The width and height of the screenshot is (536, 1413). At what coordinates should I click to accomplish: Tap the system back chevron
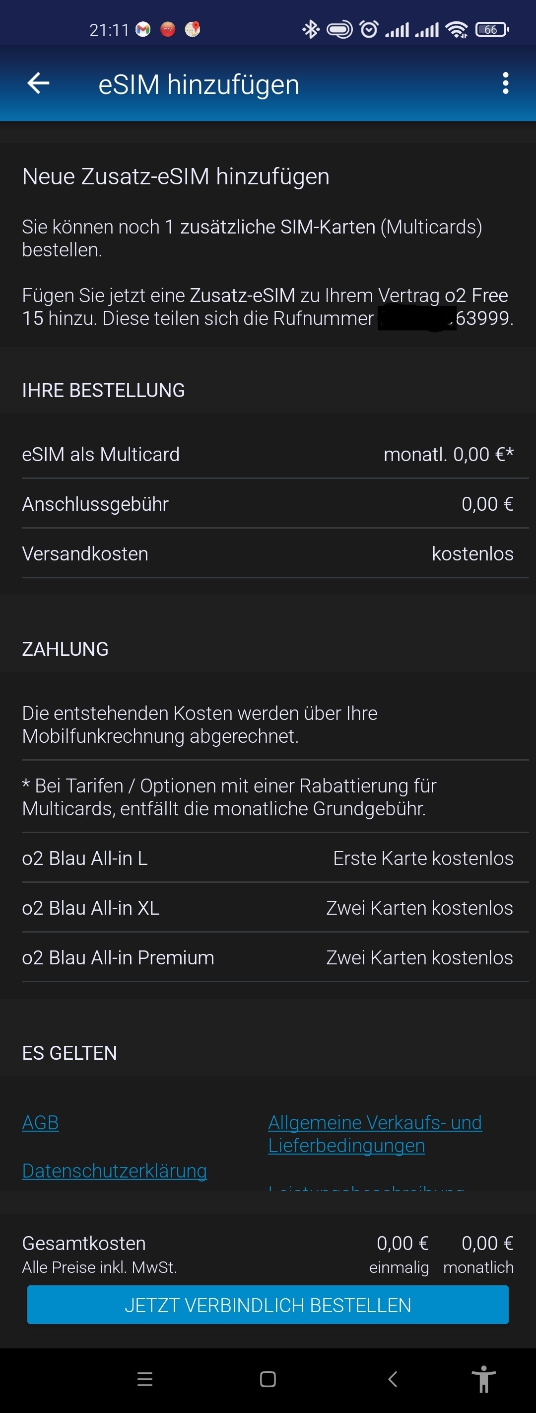pos(392,1378)
